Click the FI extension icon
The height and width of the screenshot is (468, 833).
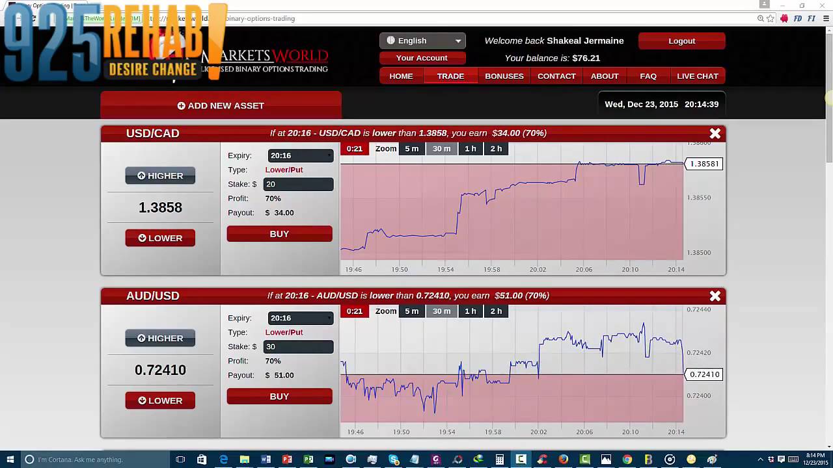(812, 18)
